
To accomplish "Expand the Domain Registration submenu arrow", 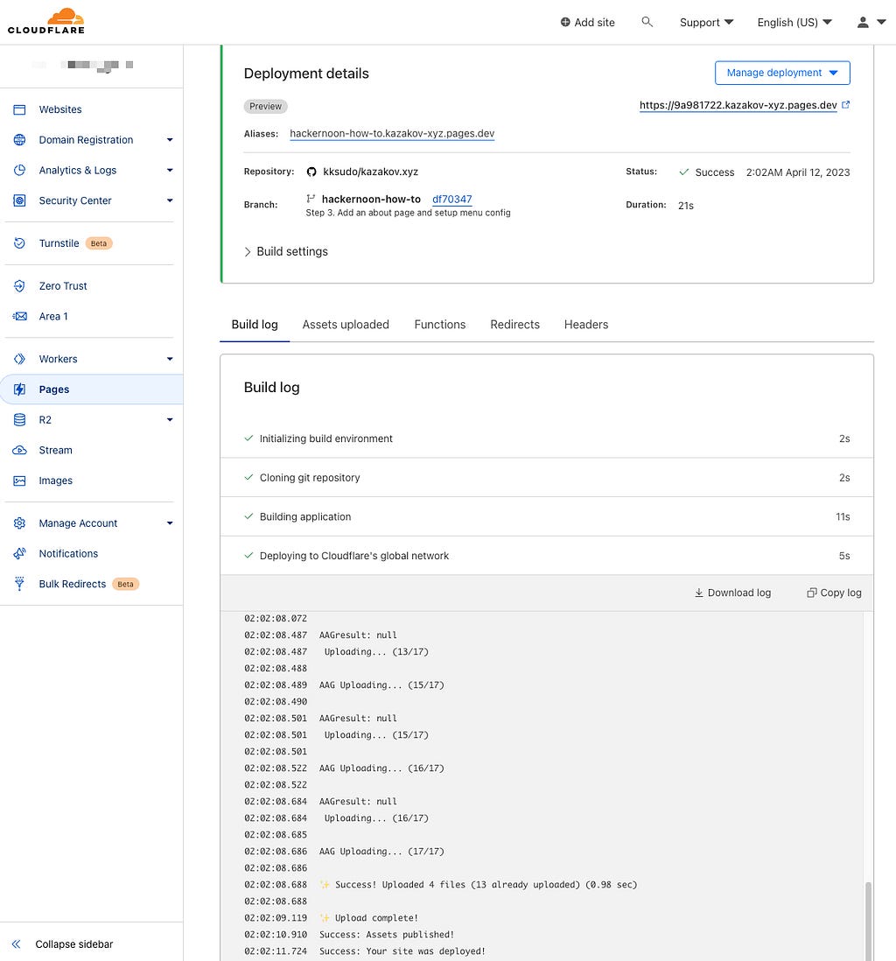I will pos(170,140).
